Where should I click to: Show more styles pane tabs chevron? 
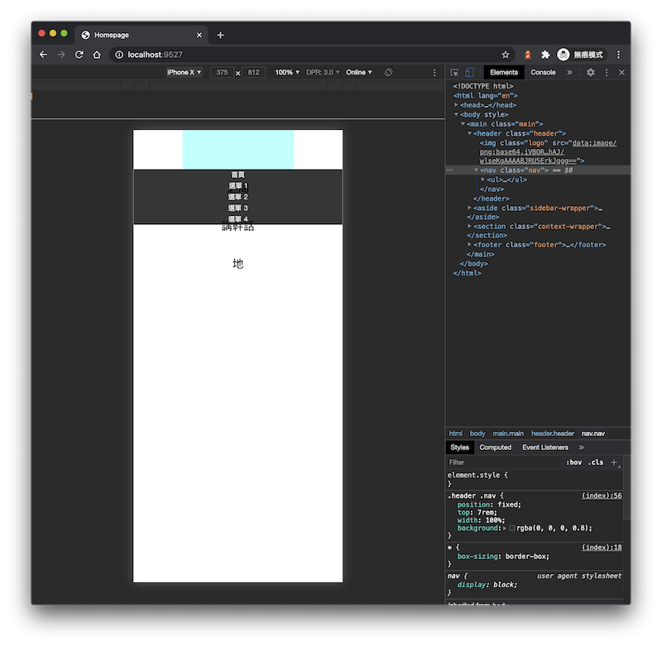(582, 447)
